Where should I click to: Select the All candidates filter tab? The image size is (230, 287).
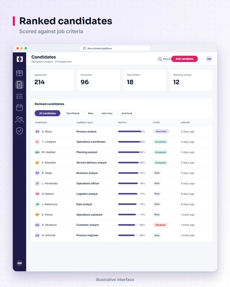(47, 113)
